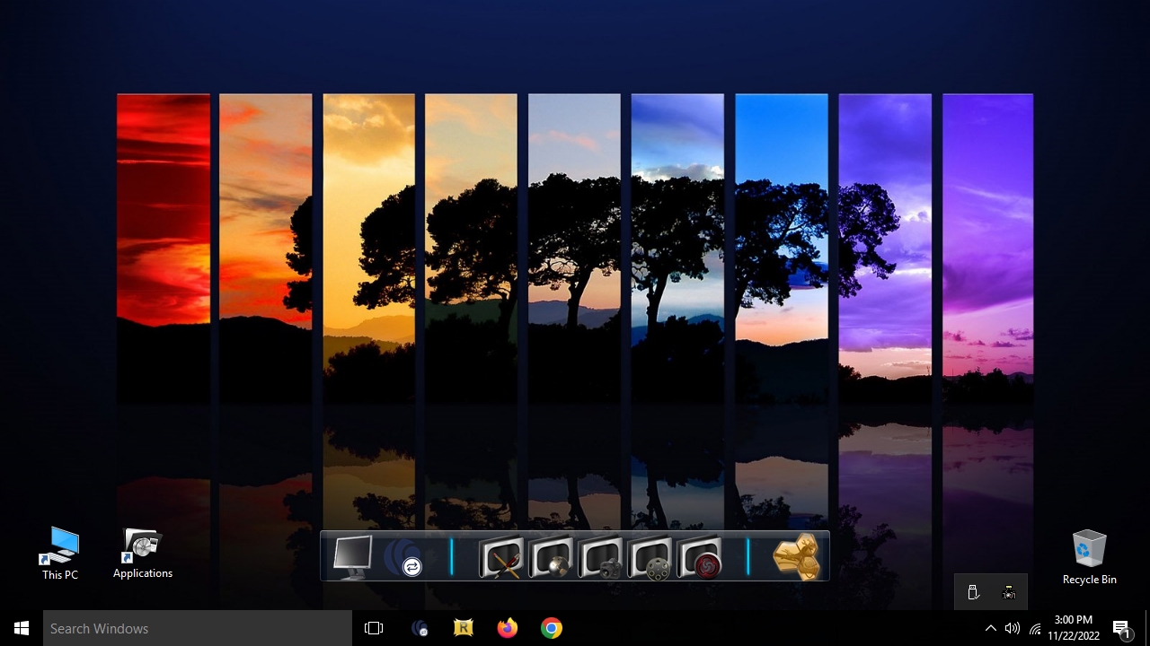Click the Search Windows input box
The height and width of the screenshot is (646, 1150).
[198, 628]
